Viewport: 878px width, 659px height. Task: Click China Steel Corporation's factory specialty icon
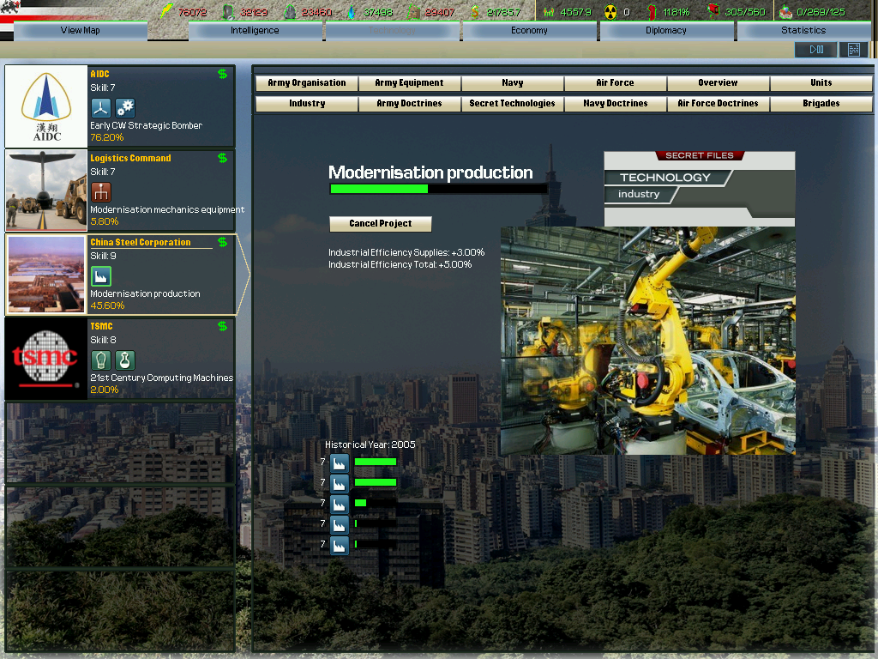coord(101,276)
